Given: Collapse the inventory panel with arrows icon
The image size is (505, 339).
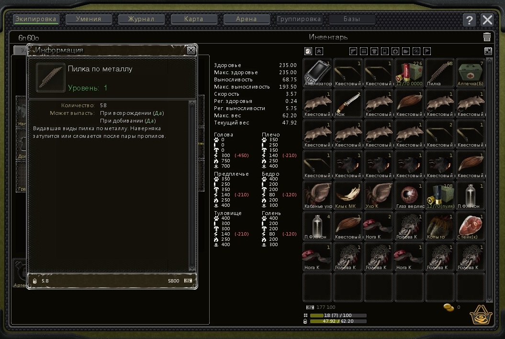Looking at the screenshot, I should point(488,51).
